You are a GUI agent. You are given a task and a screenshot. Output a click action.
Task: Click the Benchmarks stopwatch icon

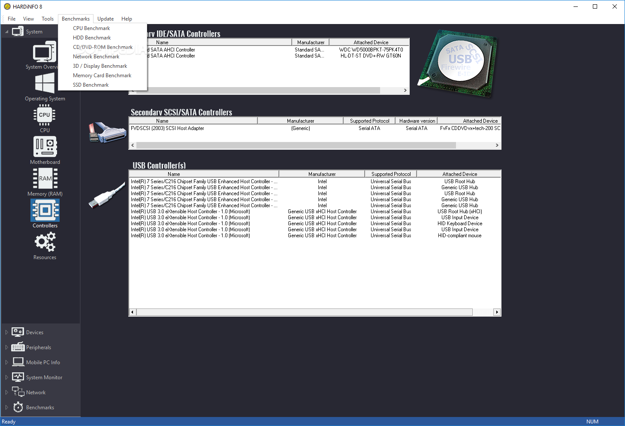(18, 407)
